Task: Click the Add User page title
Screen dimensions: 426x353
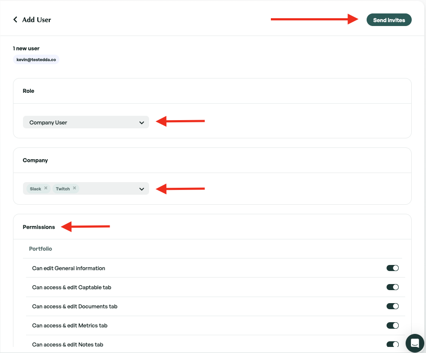Action: (x=37, y=20)
